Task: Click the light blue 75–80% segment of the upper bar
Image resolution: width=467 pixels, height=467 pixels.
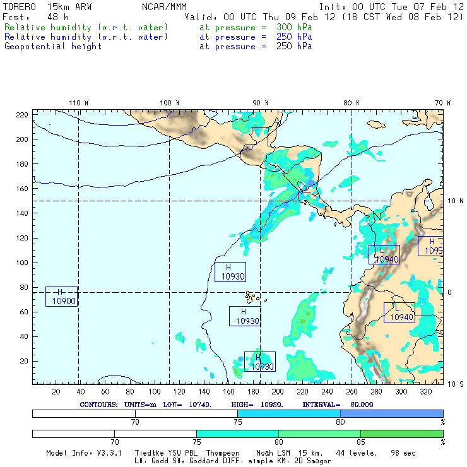Action: coord(289,413)
